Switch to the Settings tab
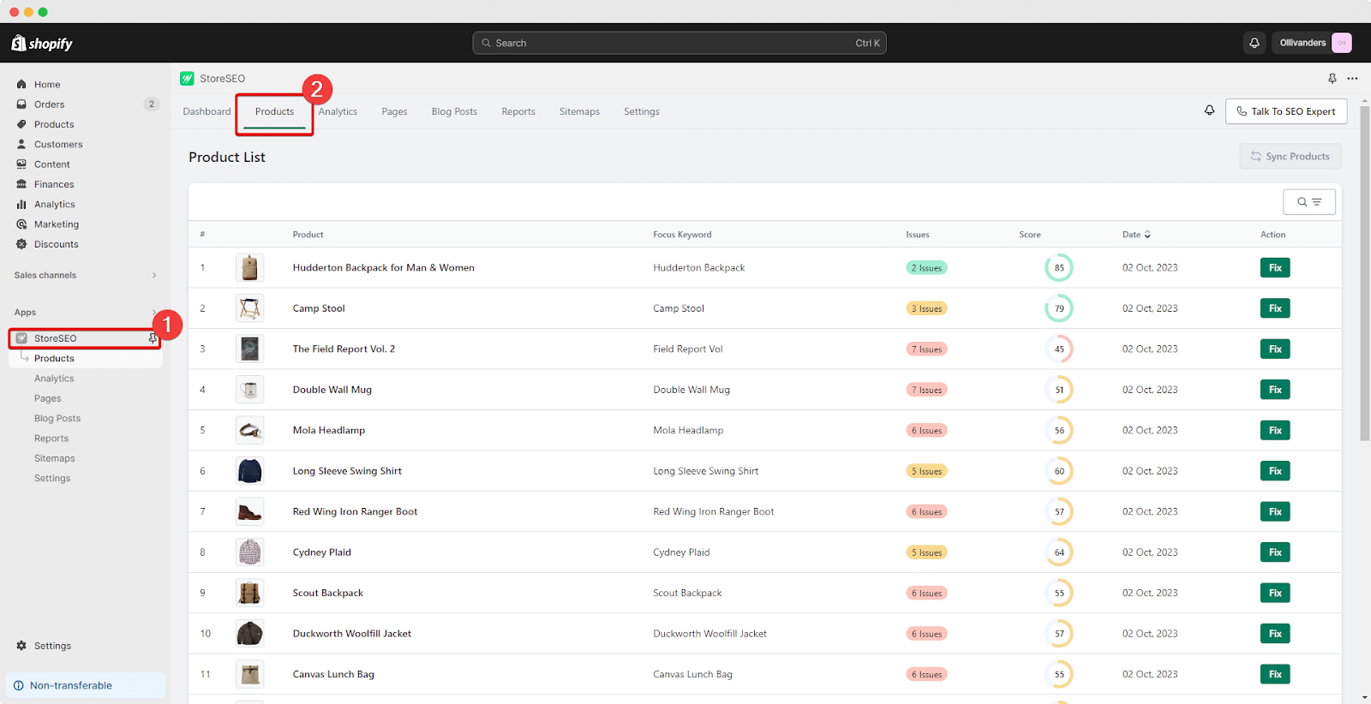This screenshot has height=704, width=1371. 642,111
